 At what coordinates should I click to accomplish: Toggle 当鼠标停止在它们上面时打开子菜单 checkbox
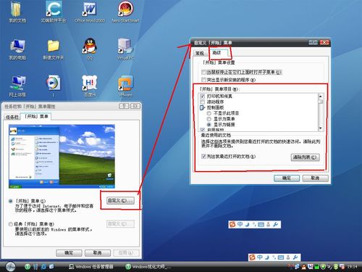[203, 72]
